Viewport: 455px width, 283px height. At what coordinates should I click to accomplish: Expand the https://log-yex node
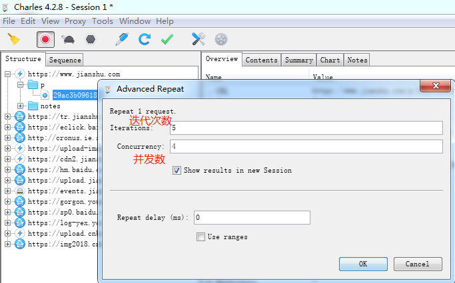8,223
